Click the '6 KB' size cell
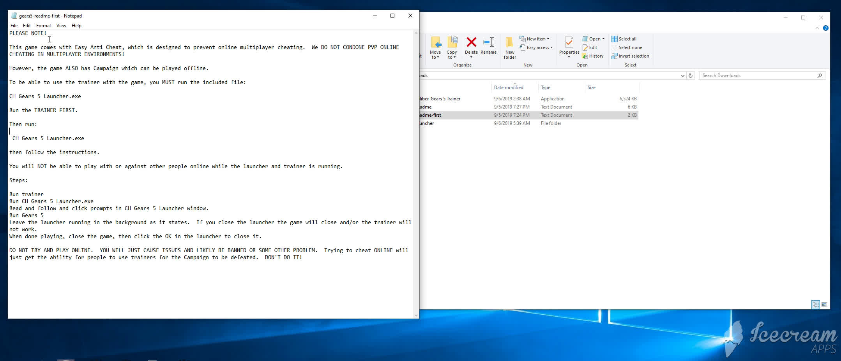The height and width of the screenshot is (361, 841). click(632, 107)
